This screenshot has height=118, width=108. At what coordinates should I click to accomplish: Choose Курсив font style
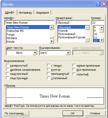tap(71, 31)
